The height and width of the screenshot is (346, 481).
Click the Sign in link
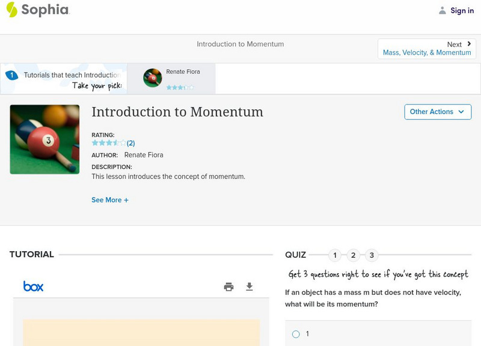(x=460, y=10)
